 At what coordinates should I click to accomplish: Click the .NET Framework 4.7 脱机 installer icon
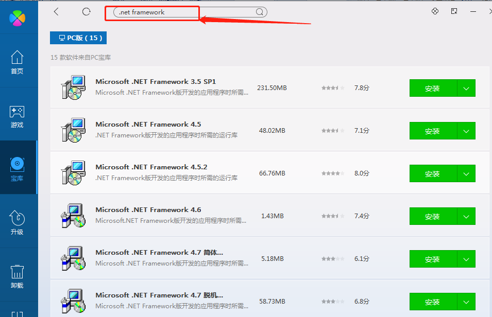pos(74,301)
